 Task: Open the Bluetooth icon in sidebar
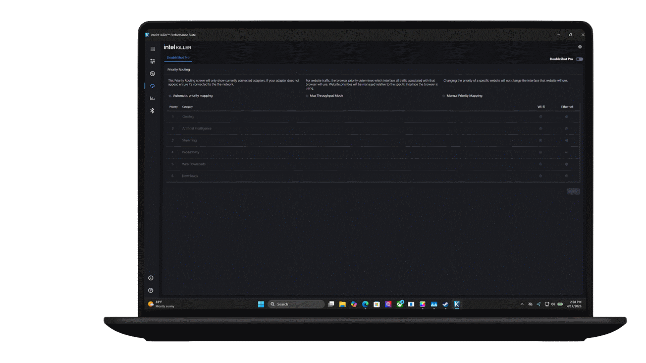click(x=152, y=110)
